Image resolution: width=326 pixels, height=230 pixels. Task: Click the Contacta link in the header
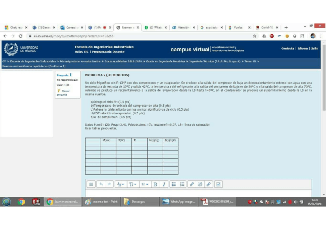288,48
